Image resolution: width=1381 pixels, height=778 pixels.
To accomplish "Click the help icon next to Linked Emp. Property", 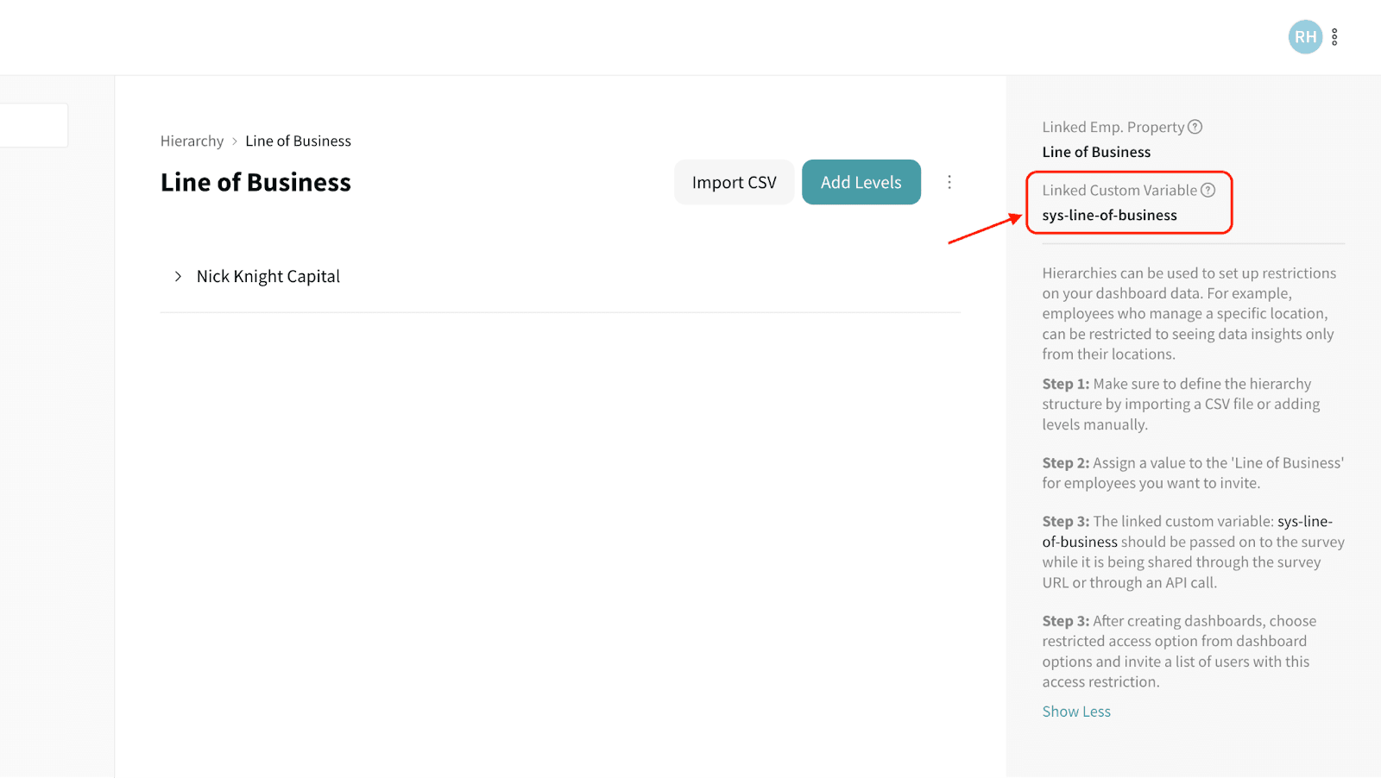I will (1195, 127).
